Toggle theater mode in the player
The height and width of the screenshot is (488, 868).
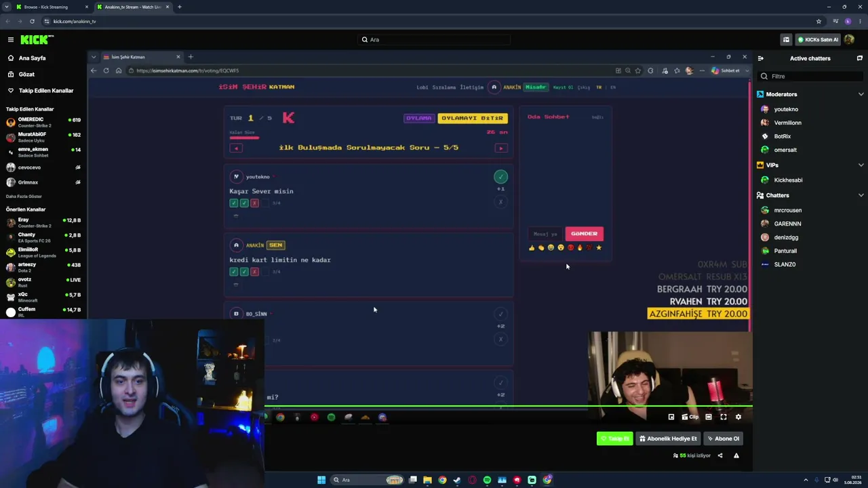coord(709,417)
